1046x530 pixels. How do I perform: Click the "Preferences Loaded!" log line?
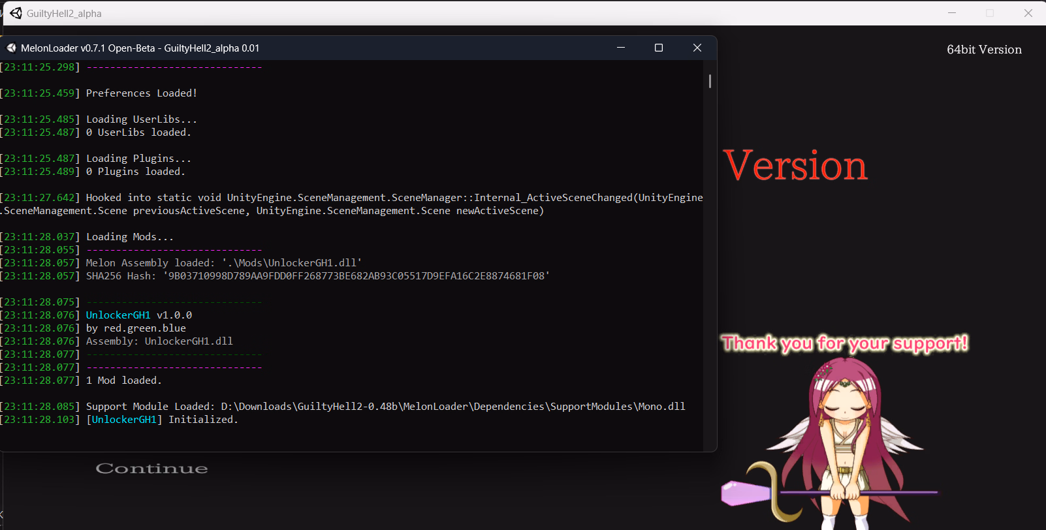click(x=141, y=93)
